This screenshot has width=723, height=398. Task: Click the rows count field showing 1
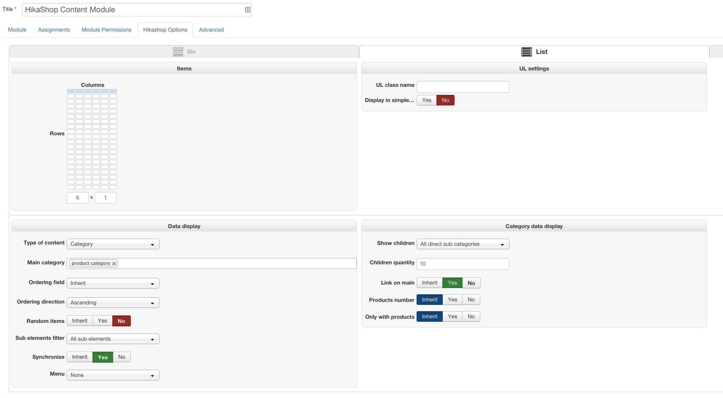point(106,198)
